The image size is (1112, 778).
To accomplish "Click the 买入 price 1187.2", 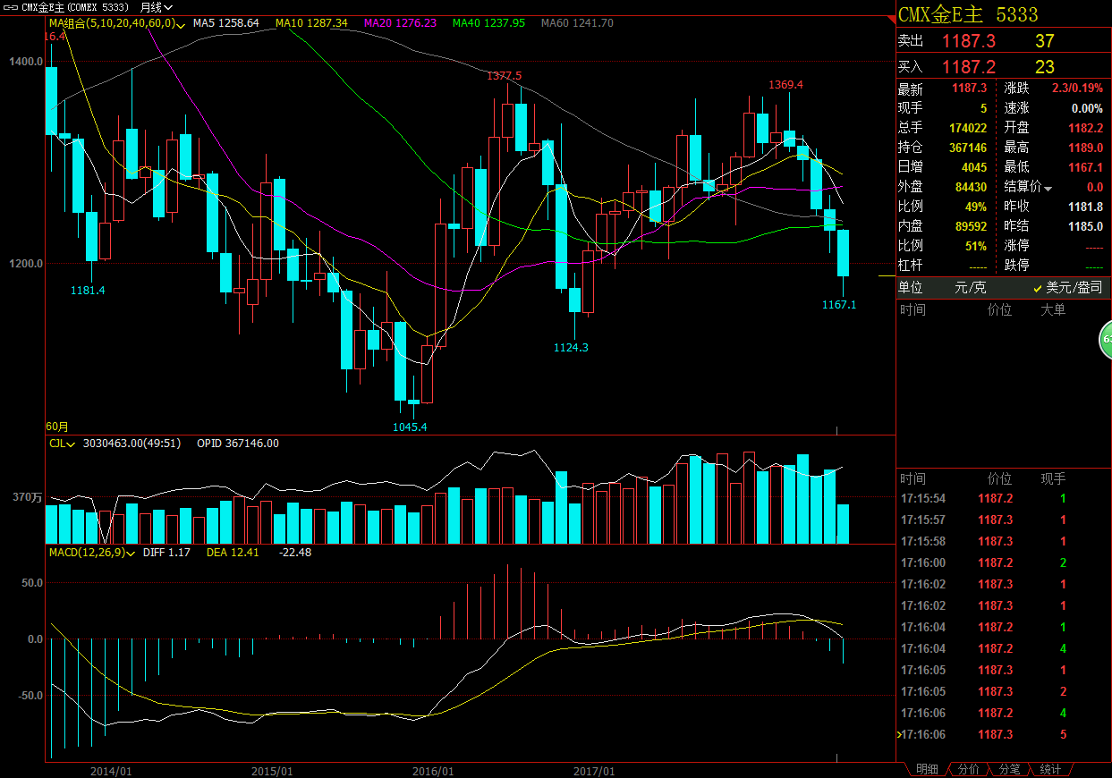I will (968, 67).
